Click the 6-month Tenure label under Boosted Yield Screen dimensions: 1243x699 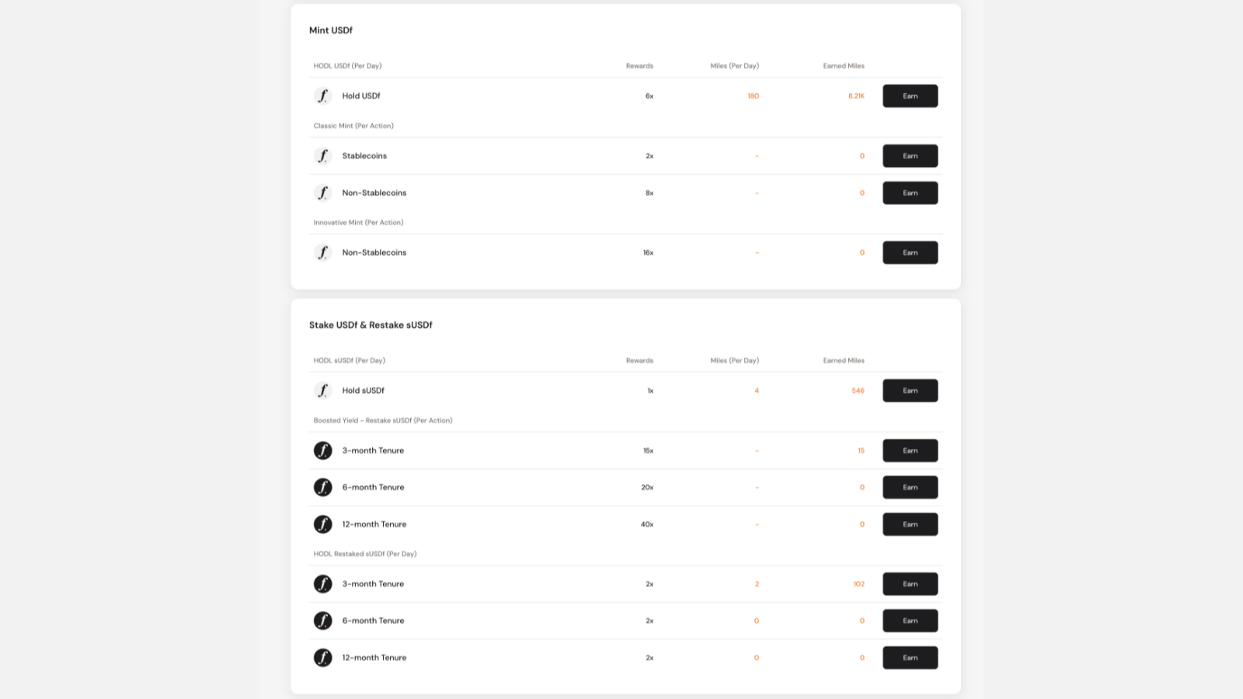pos(373,488)
